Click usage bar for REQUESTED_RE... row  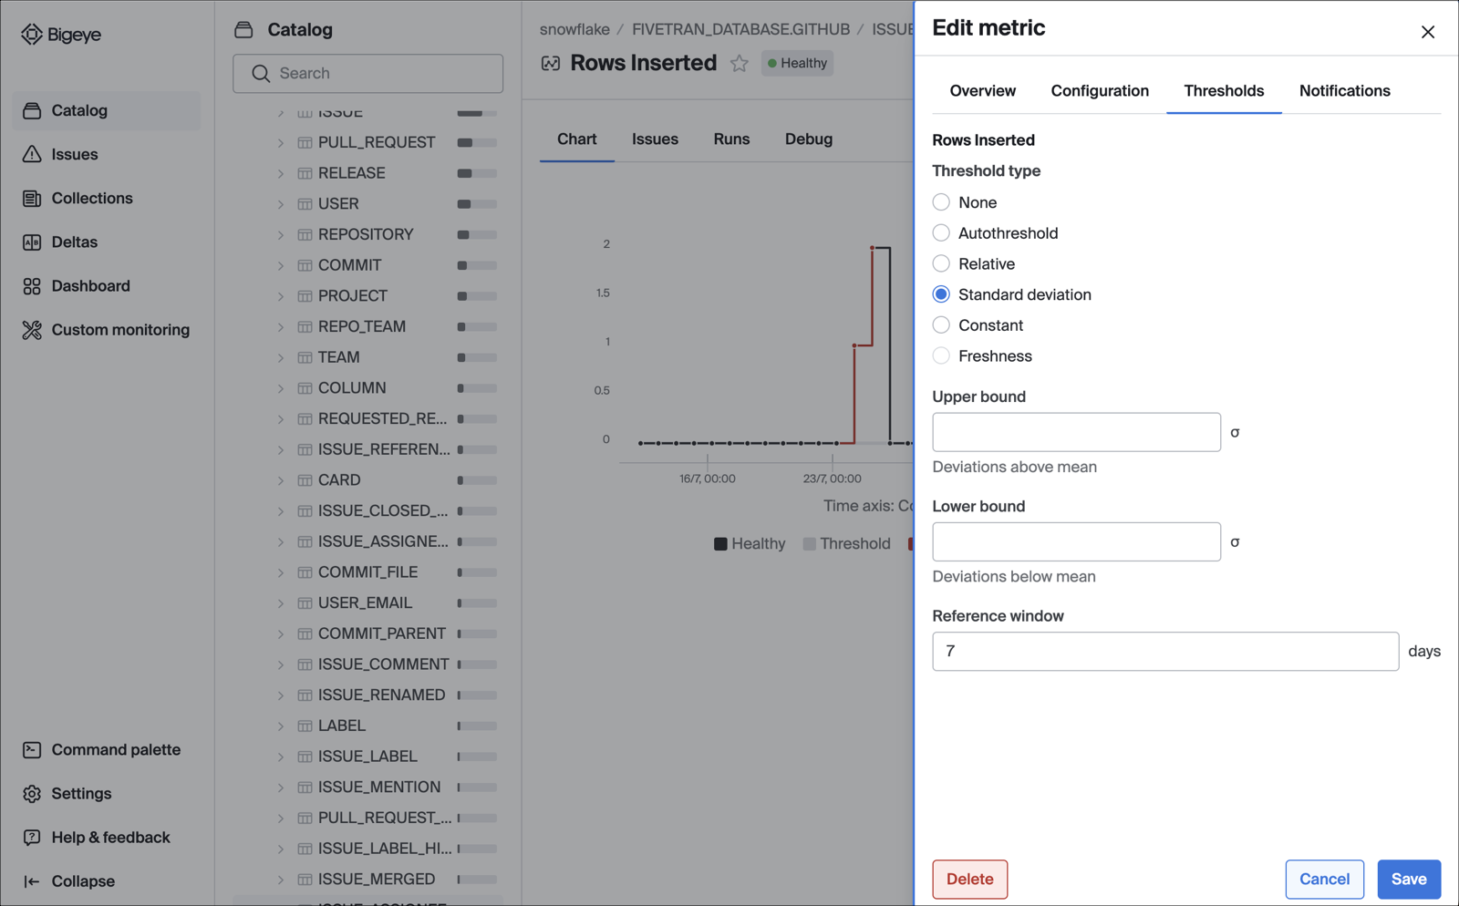477,419
